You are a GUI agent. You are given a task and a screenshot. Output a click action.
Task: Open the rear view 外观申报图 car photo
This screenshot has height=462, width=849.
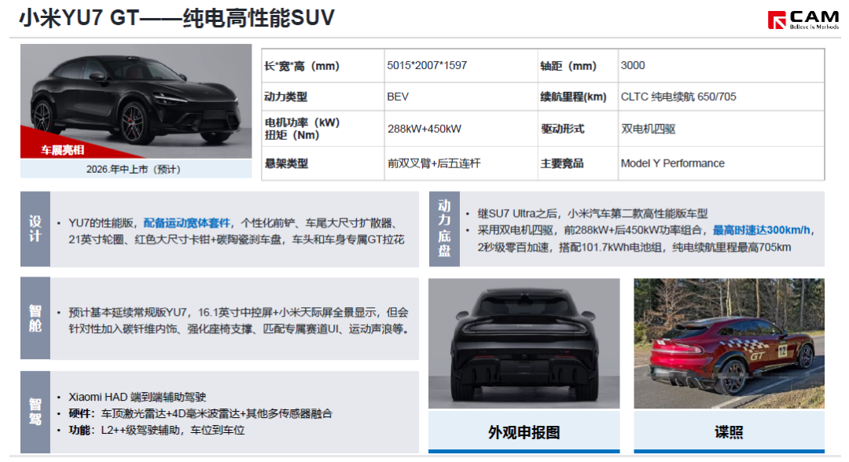(x=524, y=343)
